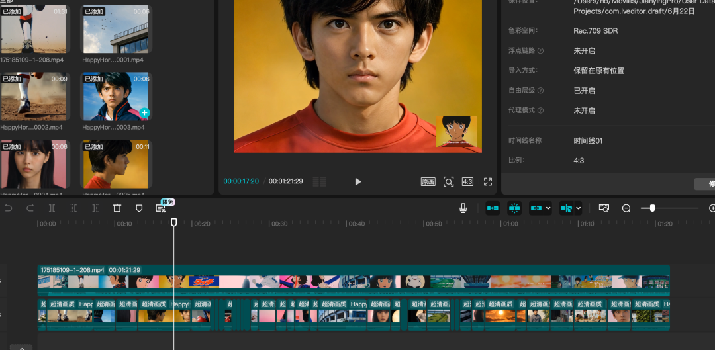
Task: Toggle main track magnet
Action: coord(493,208)
